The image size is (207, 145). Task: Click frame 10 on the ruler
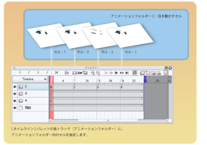click(x=87, y=81)
